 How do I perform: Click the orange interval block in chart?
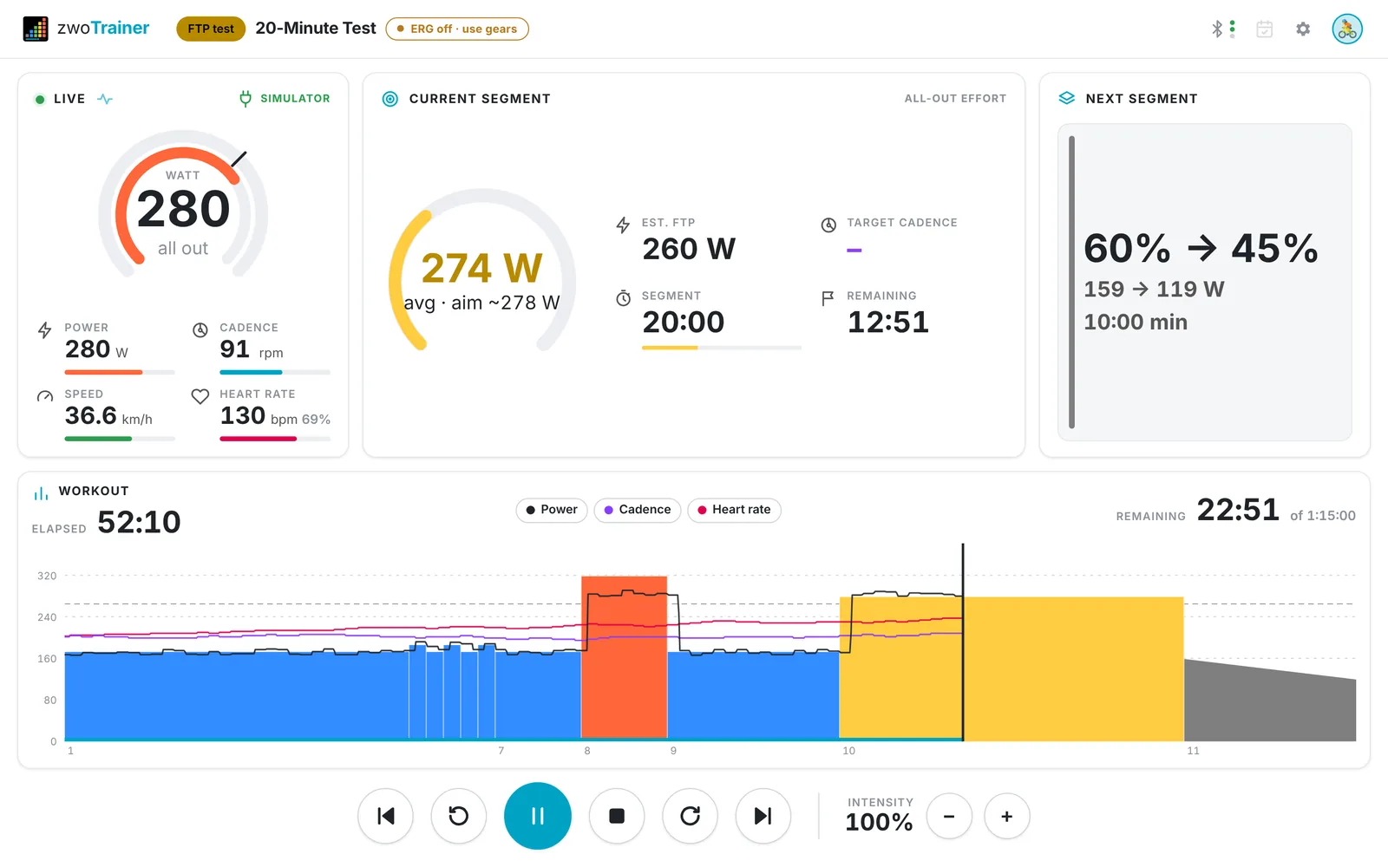(625, 658)
